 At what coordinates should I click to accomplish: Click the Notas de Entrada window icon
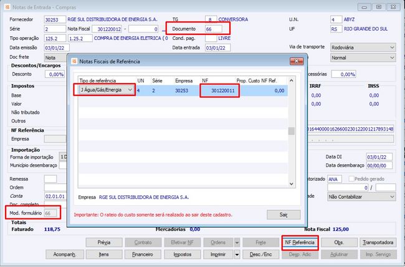click(x=7, y=7)
